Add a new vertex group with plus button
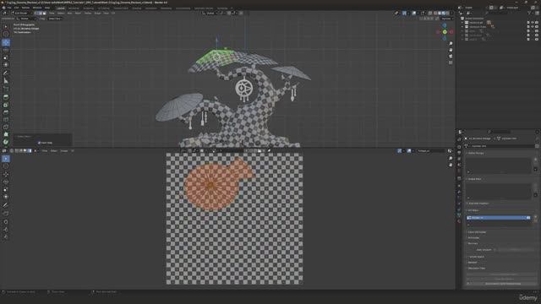The width and height of the screenshot is (541, 304). click(535, 160)
